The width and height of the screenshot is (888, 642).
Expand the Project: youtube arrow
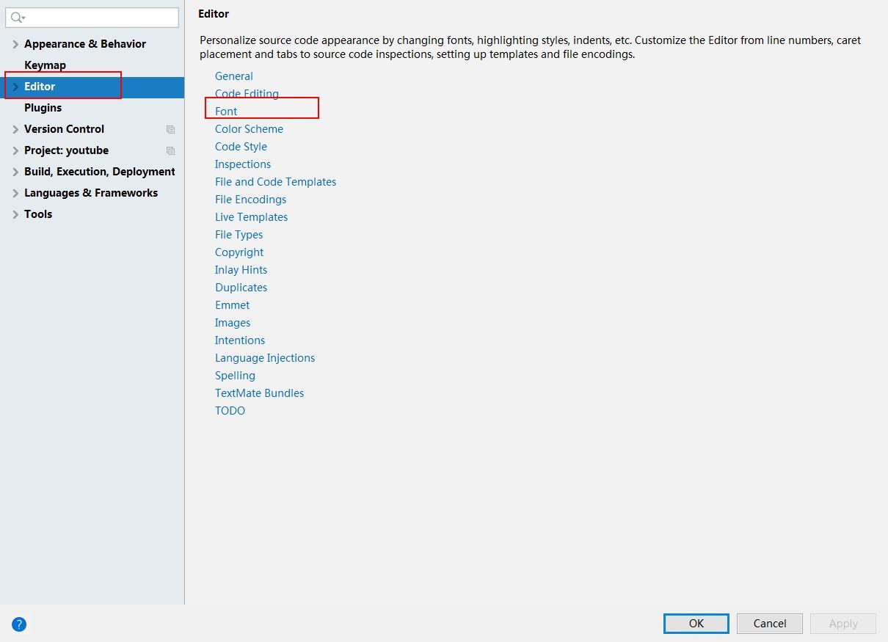pyautogui.click(x=15, y=150)
